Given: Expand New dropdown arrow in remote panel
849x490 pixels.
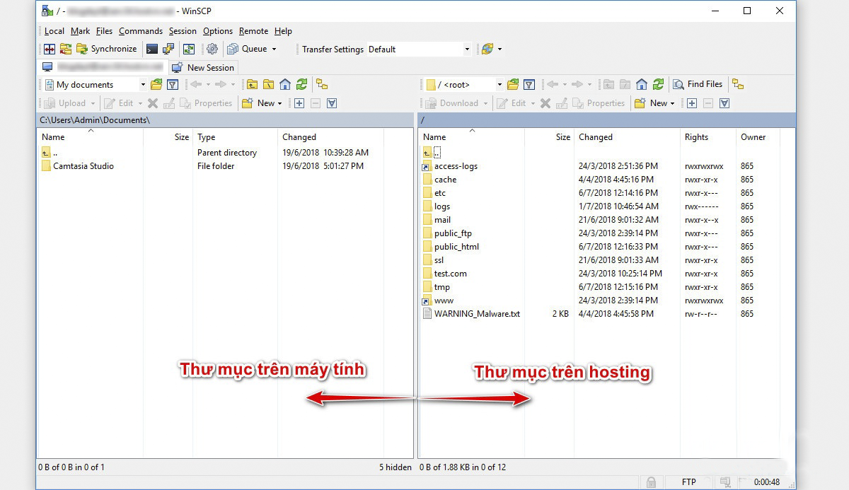Looking at the screenshot, I should tap(672, 103).
